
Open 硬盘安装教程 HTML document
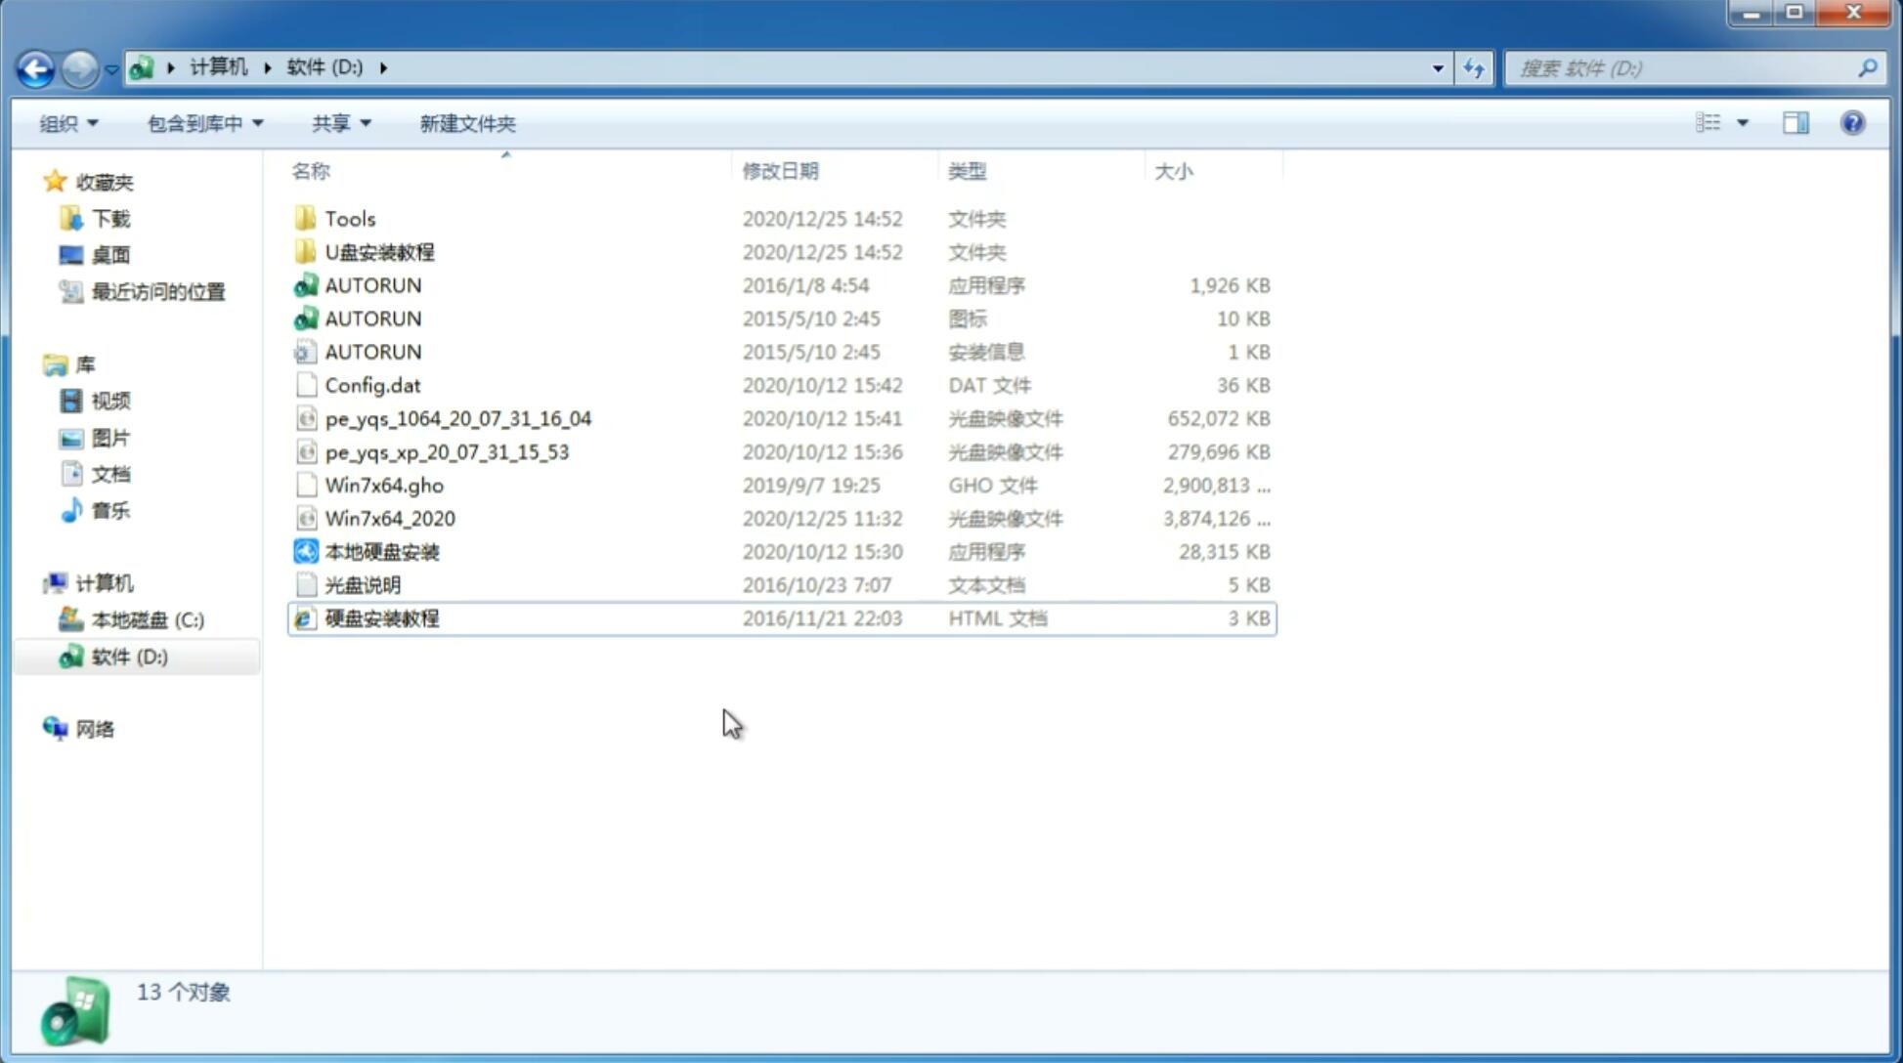pos(381,617)
